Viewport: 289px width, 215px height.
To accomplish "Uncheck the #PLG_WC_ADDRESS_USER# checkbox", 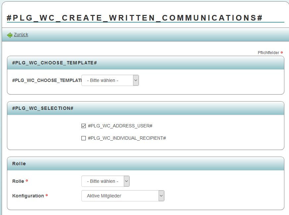I will [x=83, y=126].
